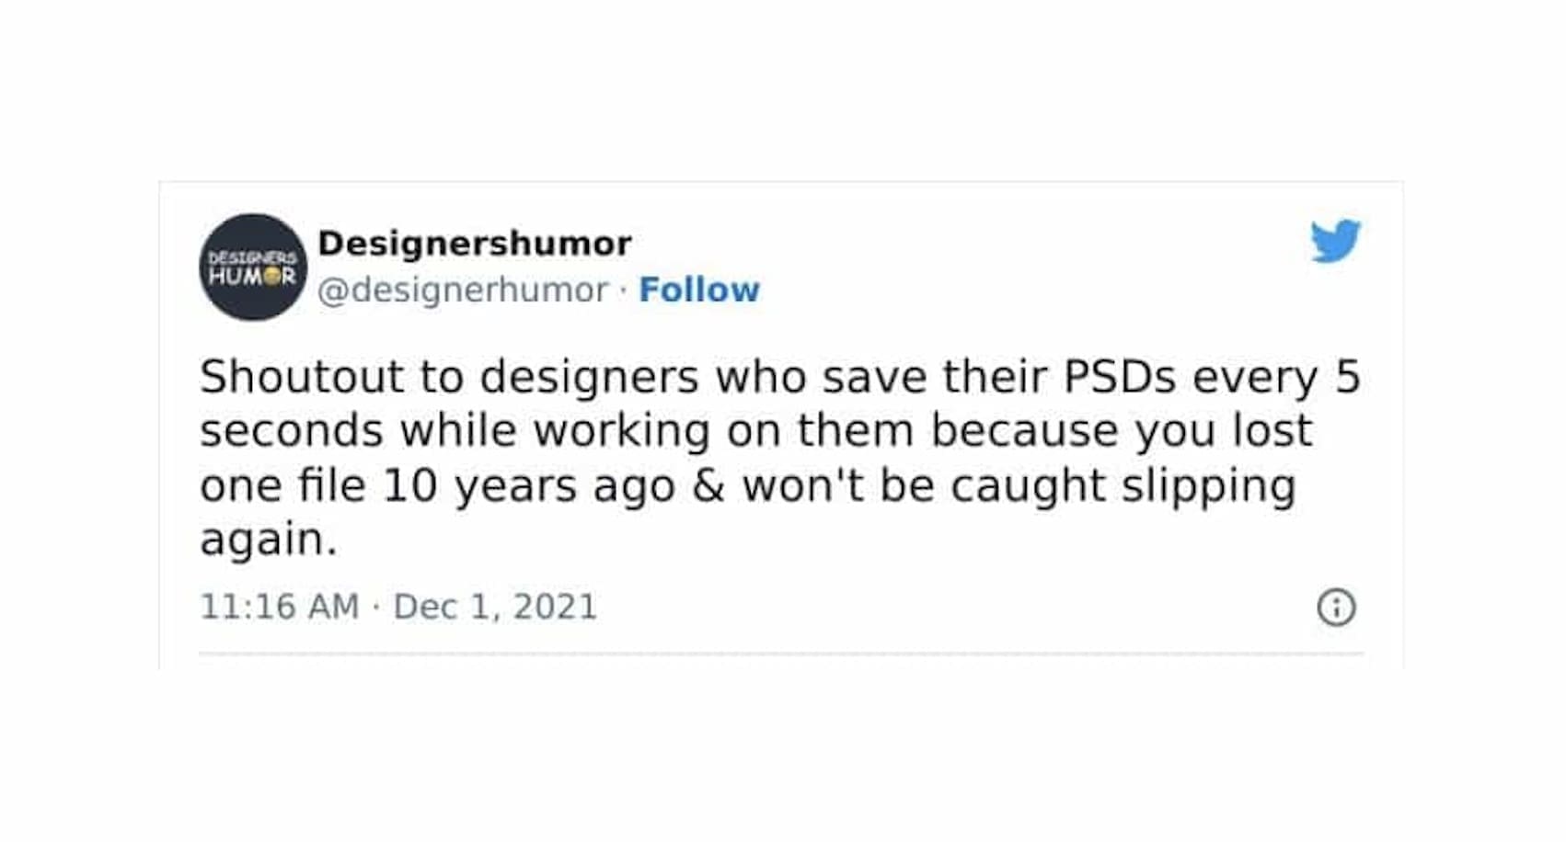This screenshot has height=842, width=1566.
Task: Click the divider line below the timestamp
Action: click(781, 654)
